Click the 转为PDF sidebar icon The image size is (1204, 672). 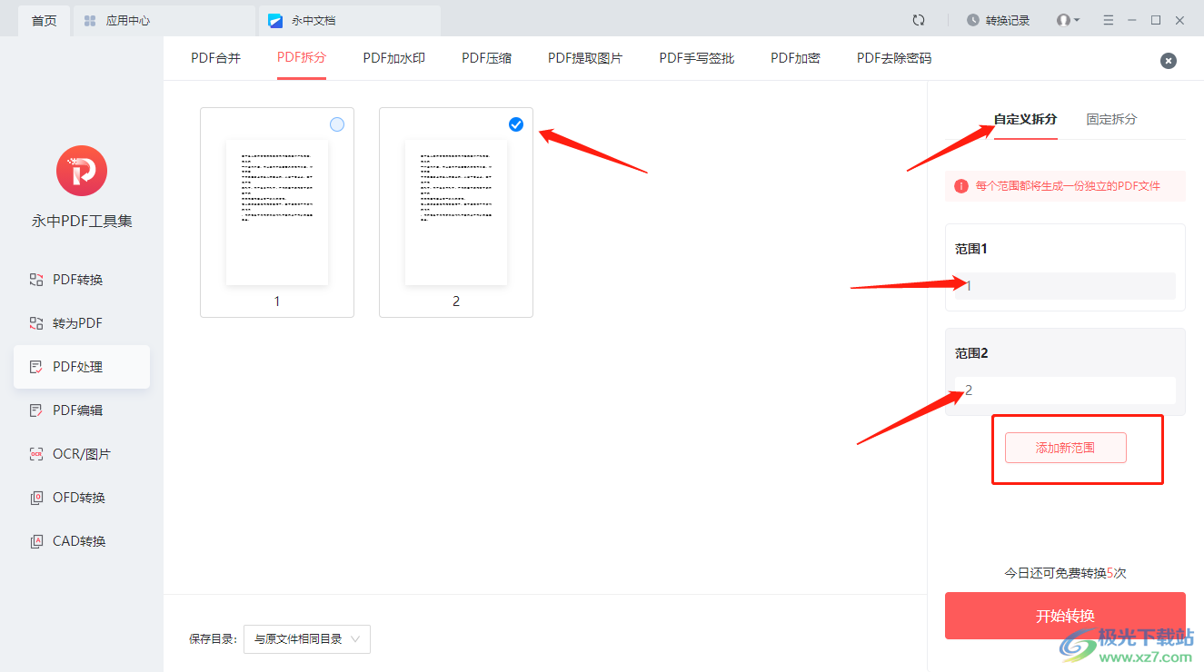pos(36,323)
